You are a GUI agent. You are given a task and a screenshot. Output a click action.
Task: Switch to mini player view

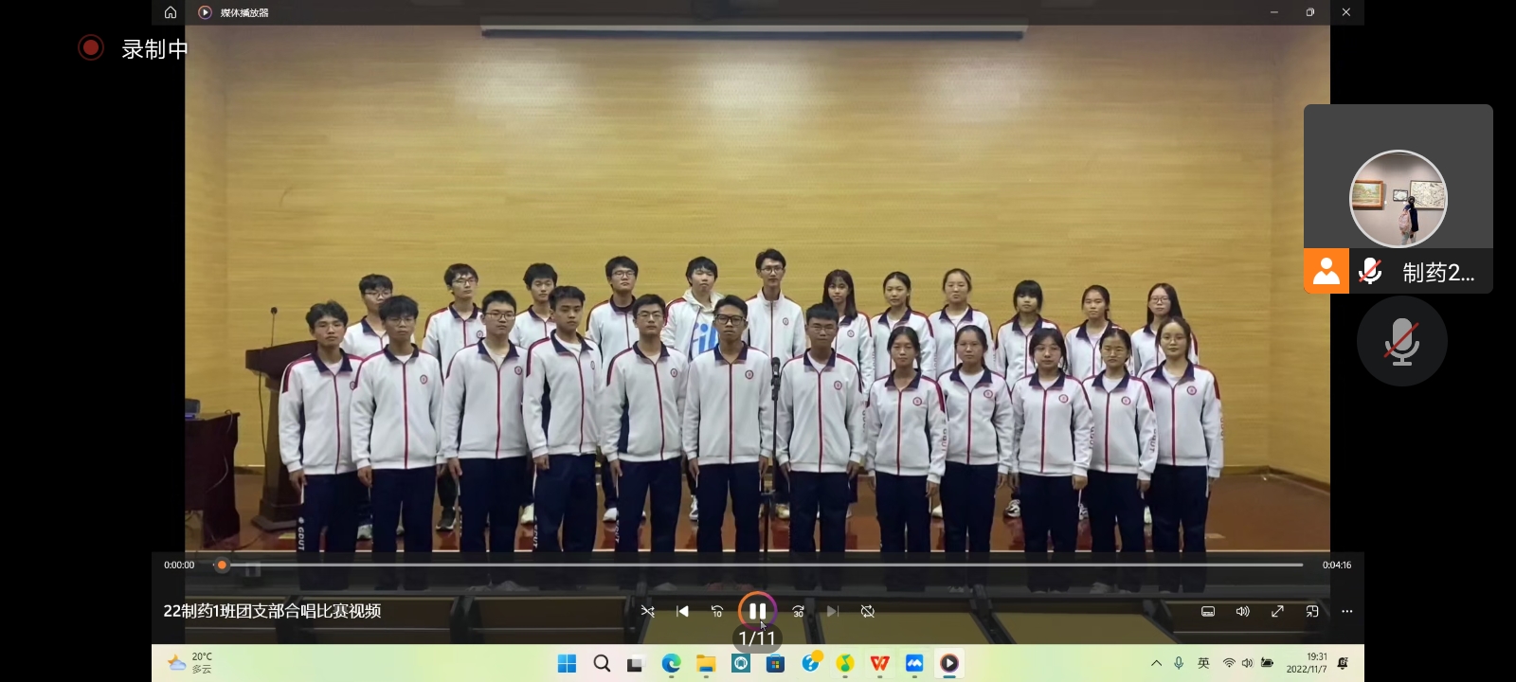click(x=1312, y=612)
